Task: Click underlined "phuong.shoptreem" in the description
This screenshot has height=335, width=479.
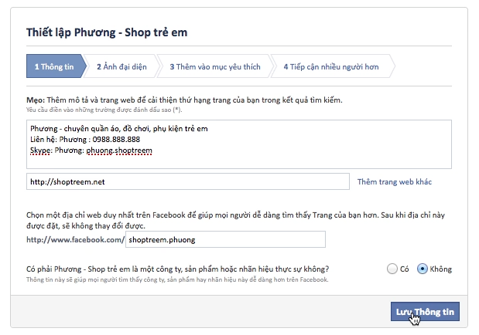Action: 119,151
